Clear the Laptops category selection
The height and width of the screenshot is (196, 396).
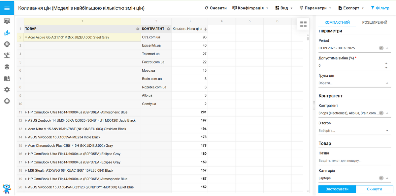pyautogui.click(x=381, y=178)
